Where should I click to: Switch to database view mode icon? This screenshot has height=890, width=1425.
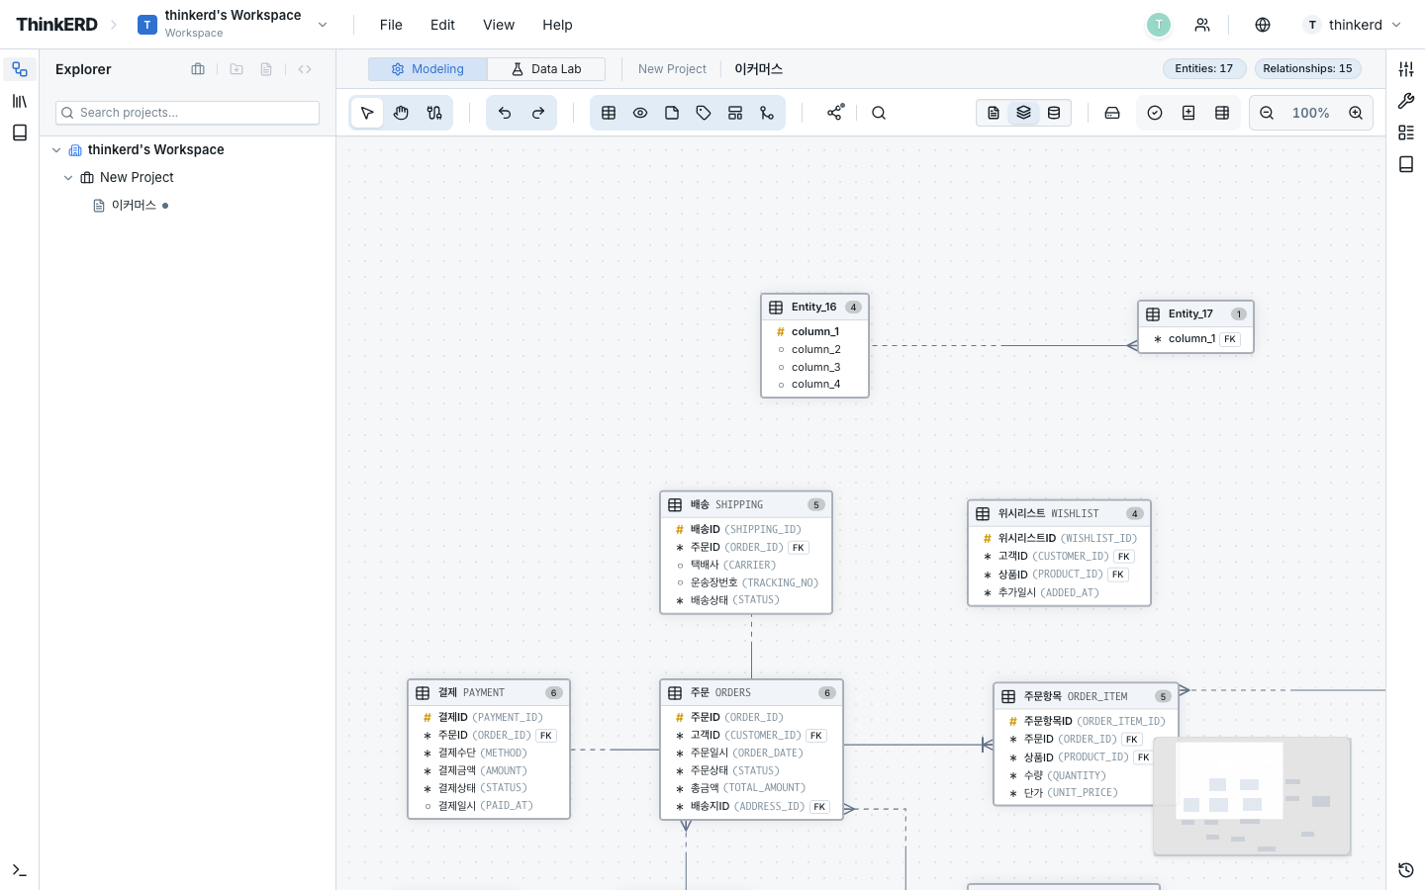(1054, 113)
